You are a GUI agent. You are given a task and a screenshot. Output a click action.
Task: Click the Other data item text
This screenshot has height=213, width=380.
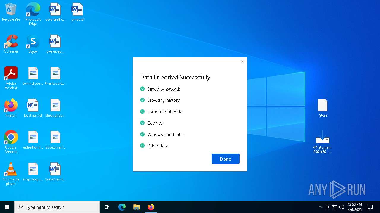(x=158, y=146)
